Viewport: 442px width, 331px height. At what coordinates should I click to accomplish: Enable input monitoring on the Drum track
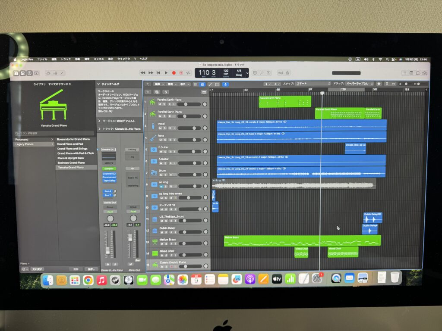(175, 175)
